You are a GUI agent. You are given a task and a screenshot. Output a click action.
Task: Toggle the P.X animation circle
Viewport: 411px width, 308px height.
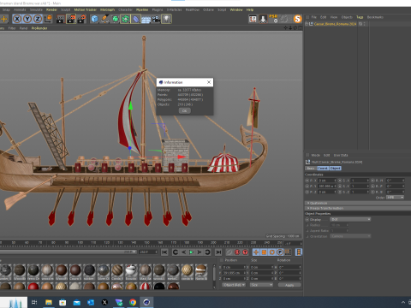[307, 181]
